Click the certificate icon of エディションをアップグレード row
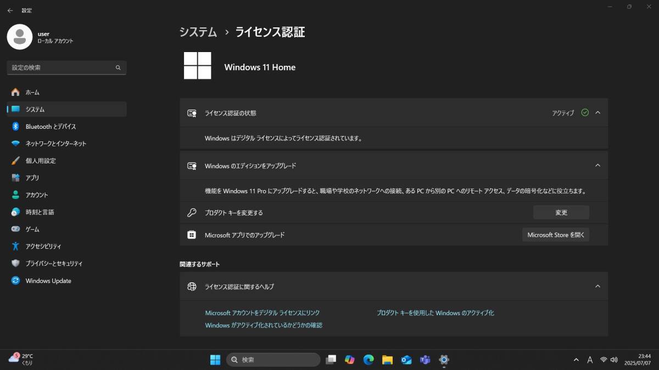 tap(192, 166)
